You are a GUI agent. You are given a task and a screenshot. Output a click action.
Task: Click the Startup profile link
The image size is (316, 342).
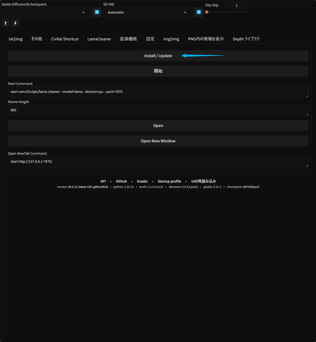pyautogui.click(x=169, y=181)
